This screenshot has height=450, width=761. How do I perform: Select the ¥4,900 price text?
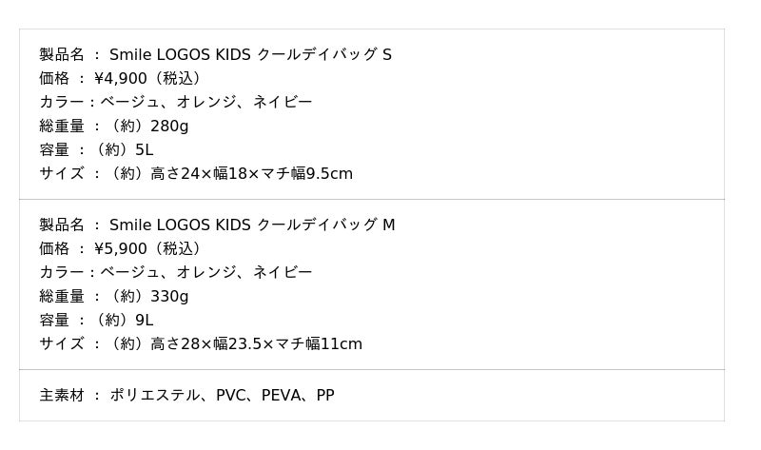click(121, 78)
